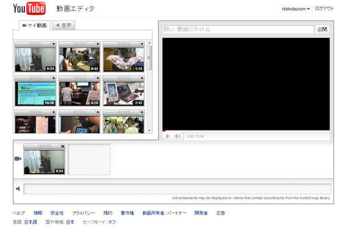349x229 pixels.
Task: Click the ログアウト link
Action: pyautogui.click(x=324, y=9)
